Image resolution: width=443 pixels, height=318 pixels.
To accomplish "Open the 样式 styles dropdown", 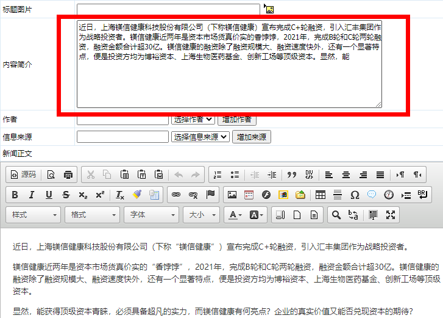I will click(34, 215).
